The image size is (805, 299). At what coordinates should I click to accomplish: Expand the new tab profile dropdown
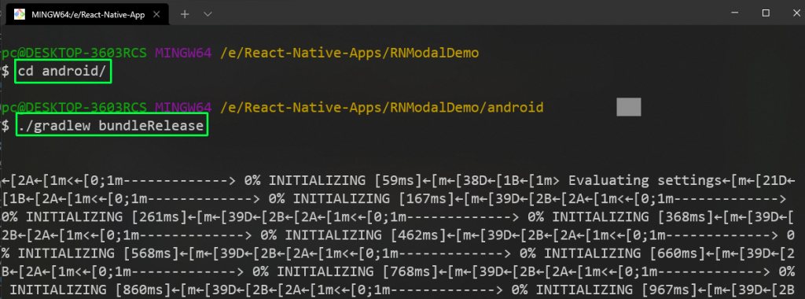coord(208,14)
